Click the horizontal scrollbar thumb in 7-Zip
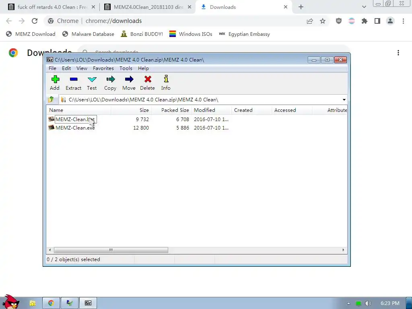412x309 pixels. pos(111,250)
